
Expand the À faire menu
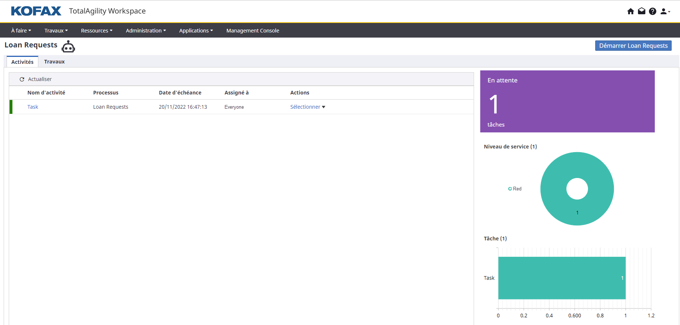tap(21, 31)
